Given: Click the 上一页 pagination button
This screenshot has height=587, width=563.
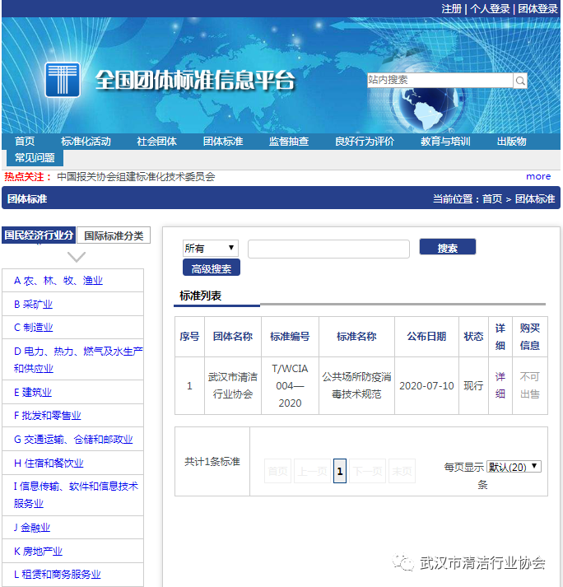Looking at the screenshot, I should pyautogui.click(x=312, y=471).
